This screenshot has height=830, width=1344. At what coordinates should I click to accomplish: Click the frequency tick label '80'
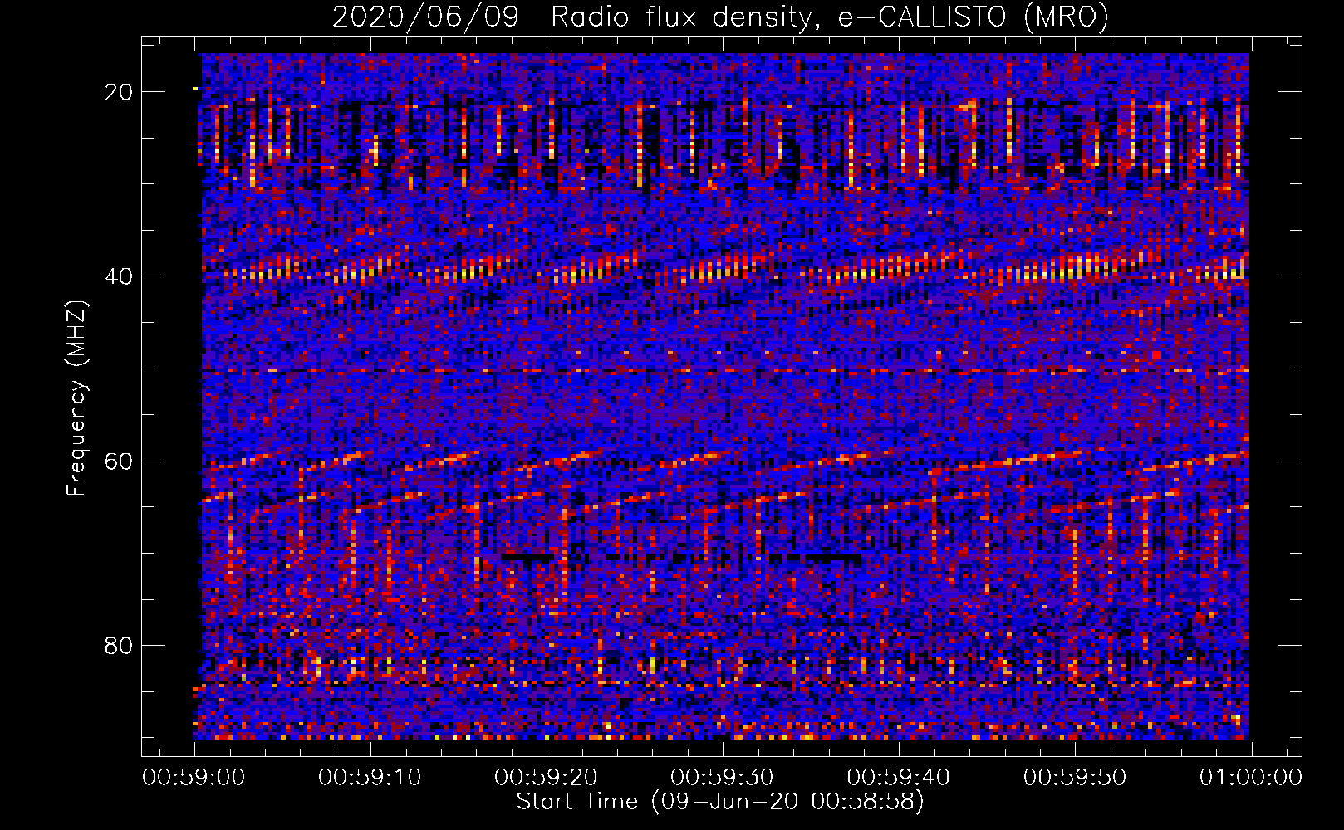pos(119,646)
